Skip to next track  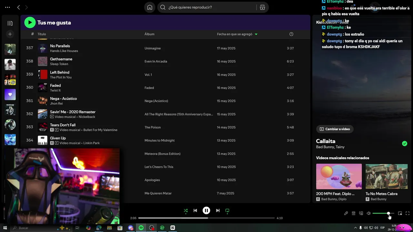[218, 210]
